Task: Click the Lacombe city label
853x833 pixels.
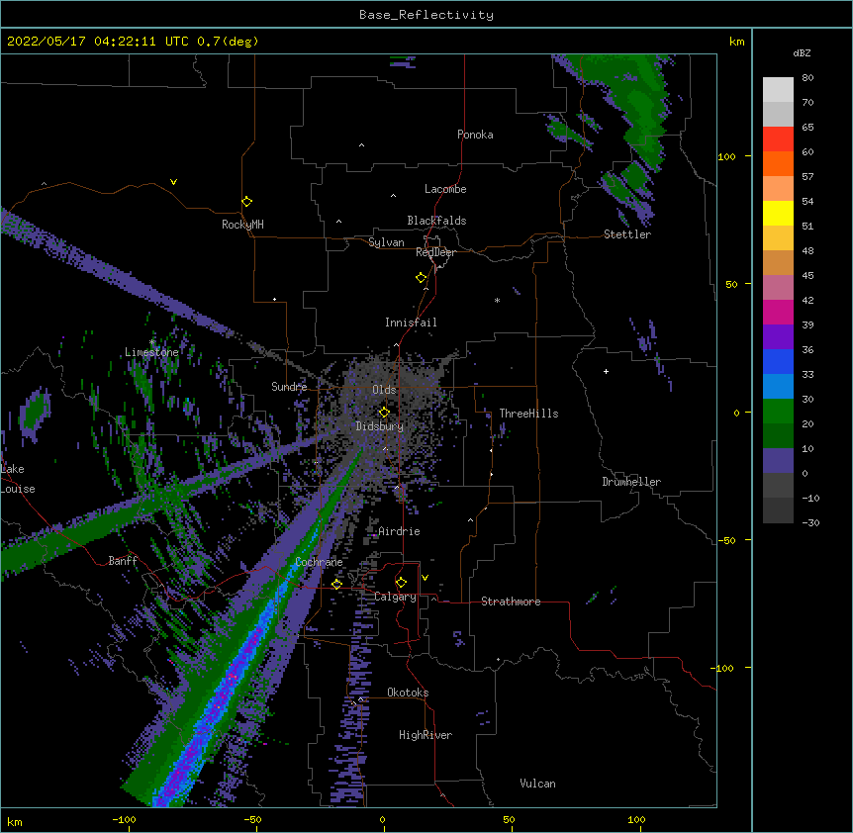Action: click(x=445, y=189)
